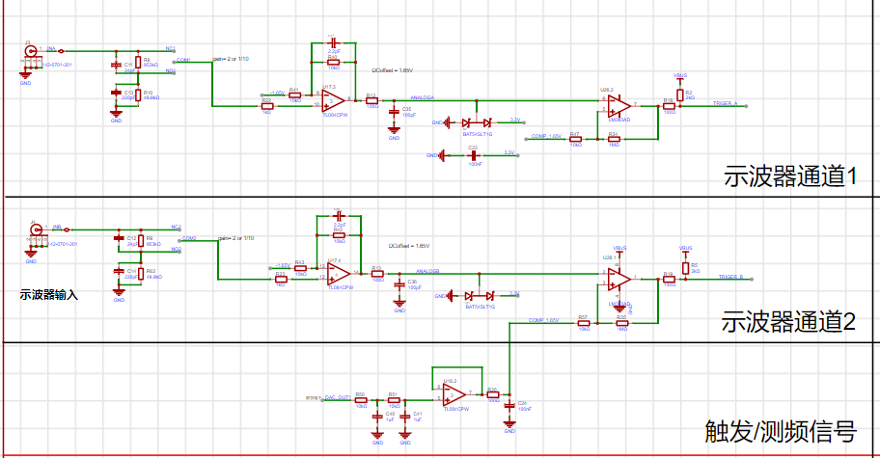Select capacitor C35 100pF symbol
880x458 pixels.
tap(394, 113)
